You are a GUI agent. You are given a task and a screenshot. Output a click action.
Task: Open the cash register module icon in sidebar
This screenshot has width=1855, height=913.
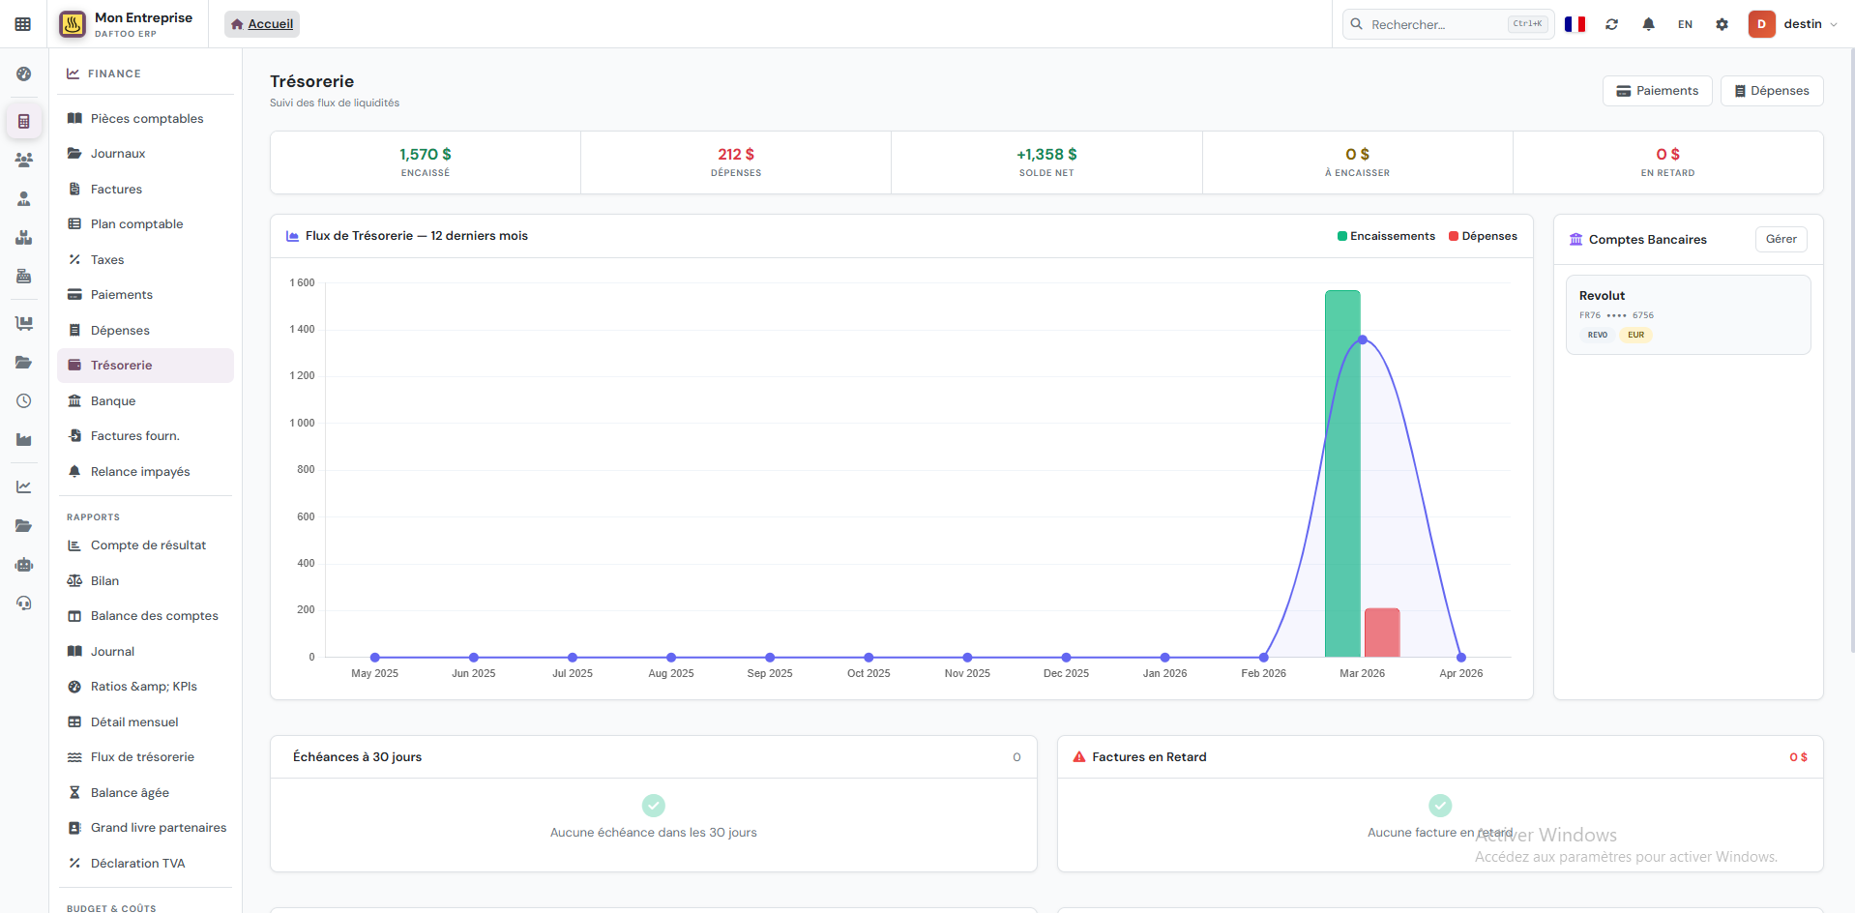[23, 276]
